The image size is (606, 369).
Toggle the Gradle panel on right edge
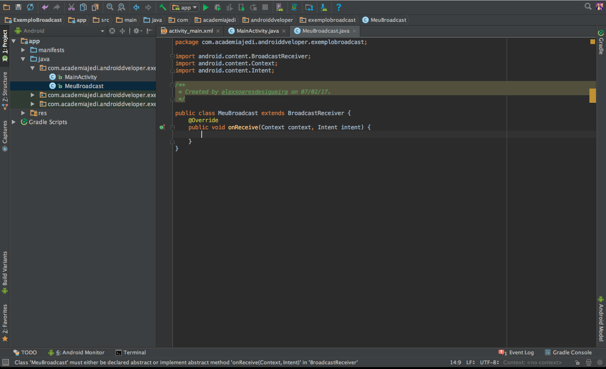(601, 43)
